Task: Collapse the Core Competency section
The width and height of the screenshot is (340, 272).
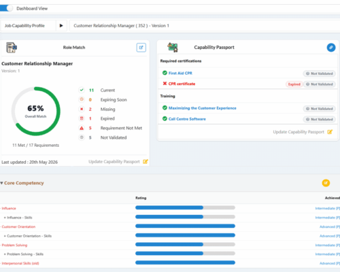Action: coord(1,183)
